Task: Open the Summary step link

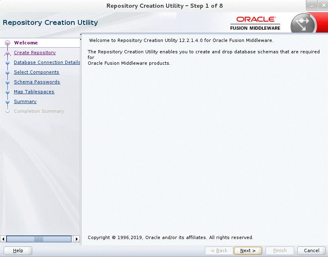Action: [x=25, y=102]
